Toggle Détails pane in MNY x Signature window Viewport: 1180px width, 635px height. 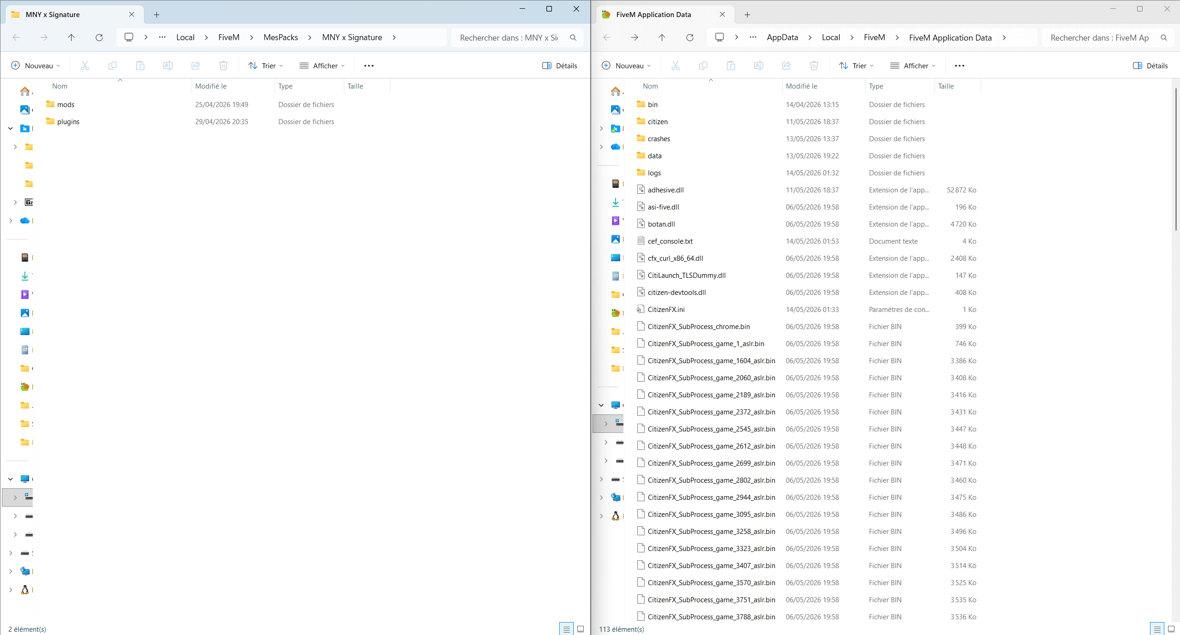point(560,66)
